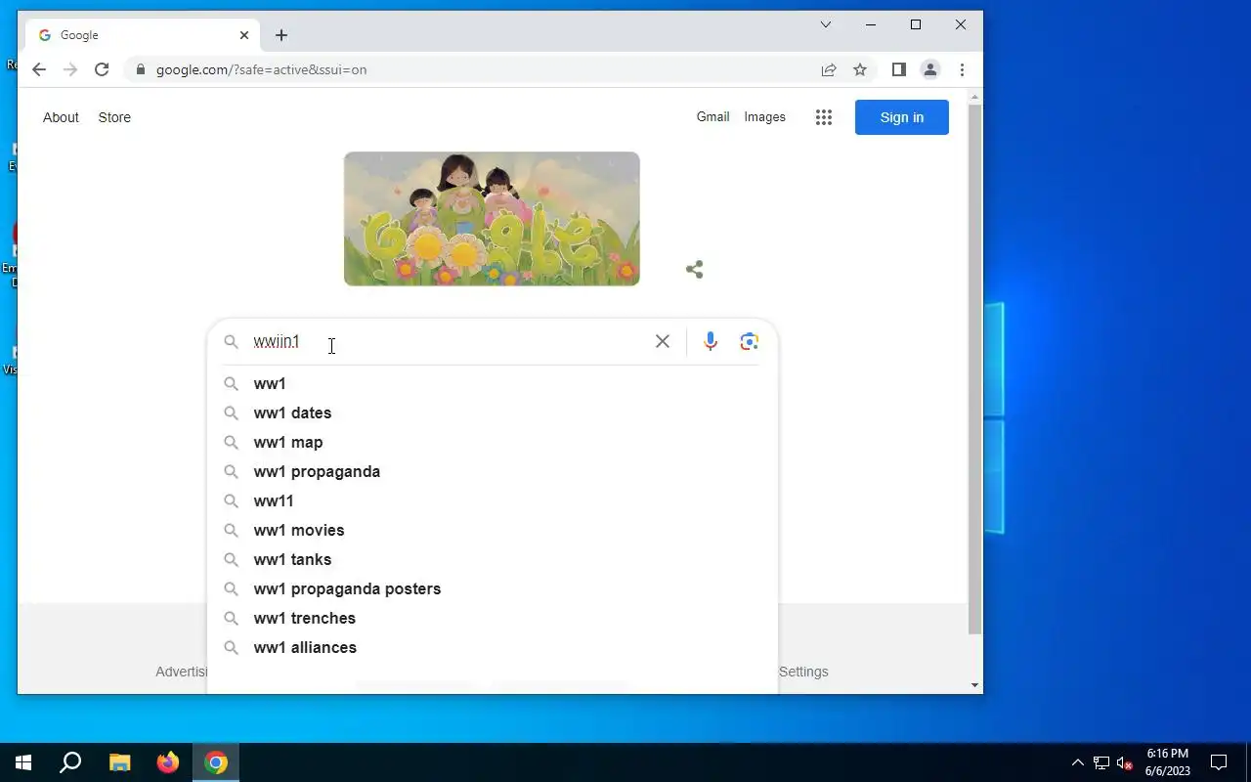This screenshot has width=1251, height=782.
Task: Close the Google tab
Action: 244,35
